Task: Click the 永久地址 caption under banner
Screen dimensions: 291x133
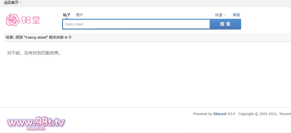Action: coord(36,129)
